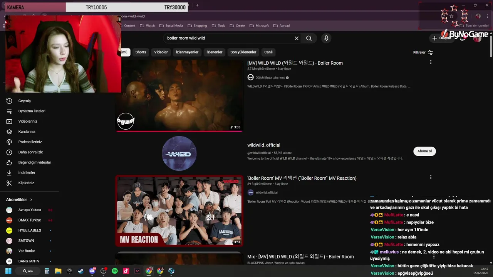This screenshot has width=493, height=277.
Task: Open the Tüm Yer İşaretleri folder
Action: click(474, 26)
